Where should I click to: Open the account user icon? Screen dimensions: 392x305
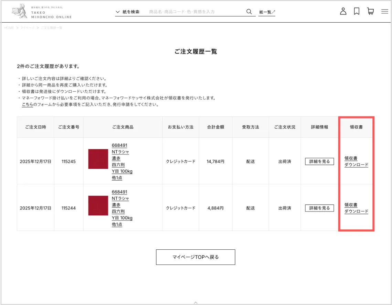click(343, 11)
